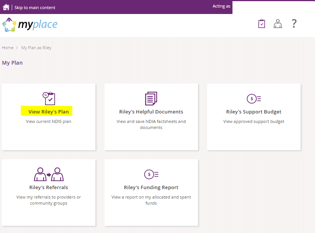315x233 pixels.
Task: Click the Support Budget dollar icon
Action: click(254, 99)
